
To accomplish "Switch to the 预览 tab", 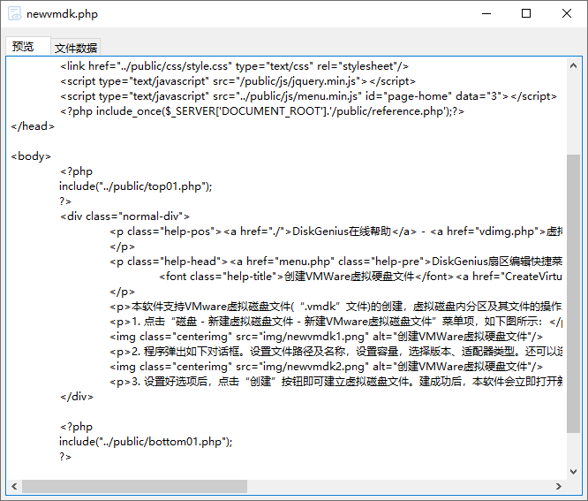I will [x=27, y=46].
